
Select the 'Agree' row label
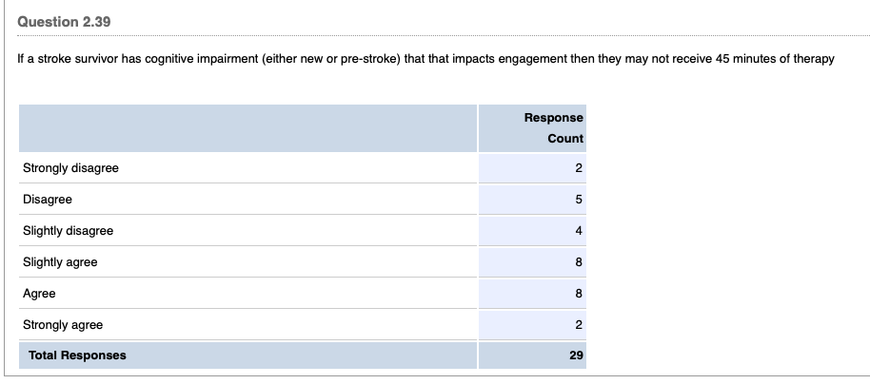[x=39, y=294]
